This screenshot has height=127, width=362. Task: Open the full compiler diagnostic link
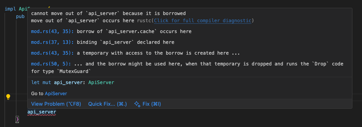[203, 20]
